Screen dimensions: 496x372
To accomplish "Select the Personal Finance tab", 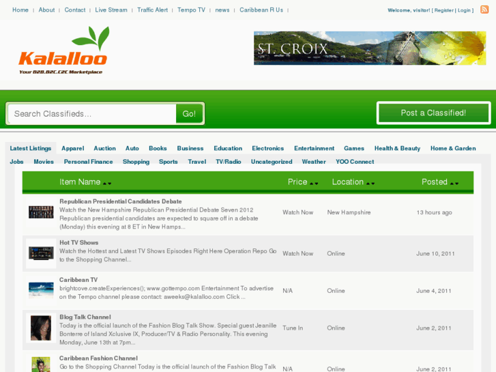I will tap(88, 162).
